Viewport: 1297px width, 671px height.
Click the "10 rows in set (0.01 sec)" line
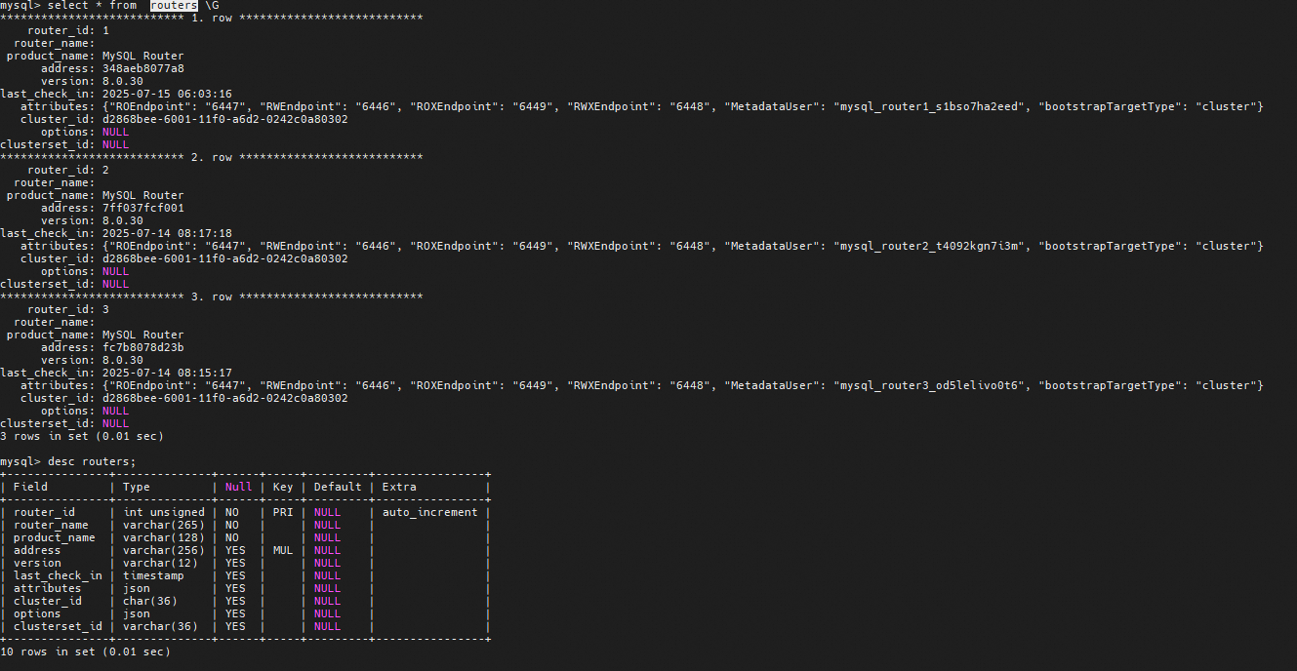click(85, 651)
